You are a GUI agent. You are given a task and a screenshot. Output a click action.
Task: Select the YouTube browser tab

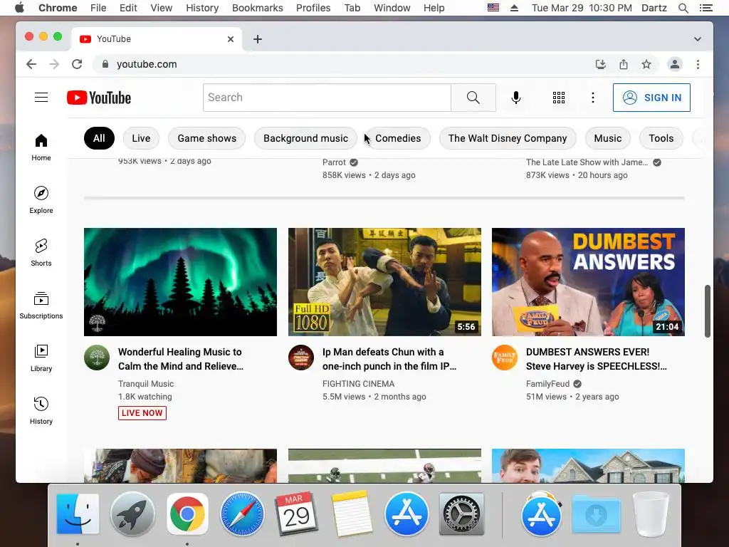tap(157, 39)
